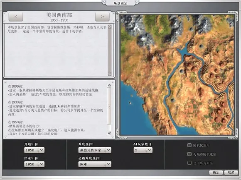Click the 结束年份 label
The height and width of the screenshot is (180, 241).
(31, 158)
